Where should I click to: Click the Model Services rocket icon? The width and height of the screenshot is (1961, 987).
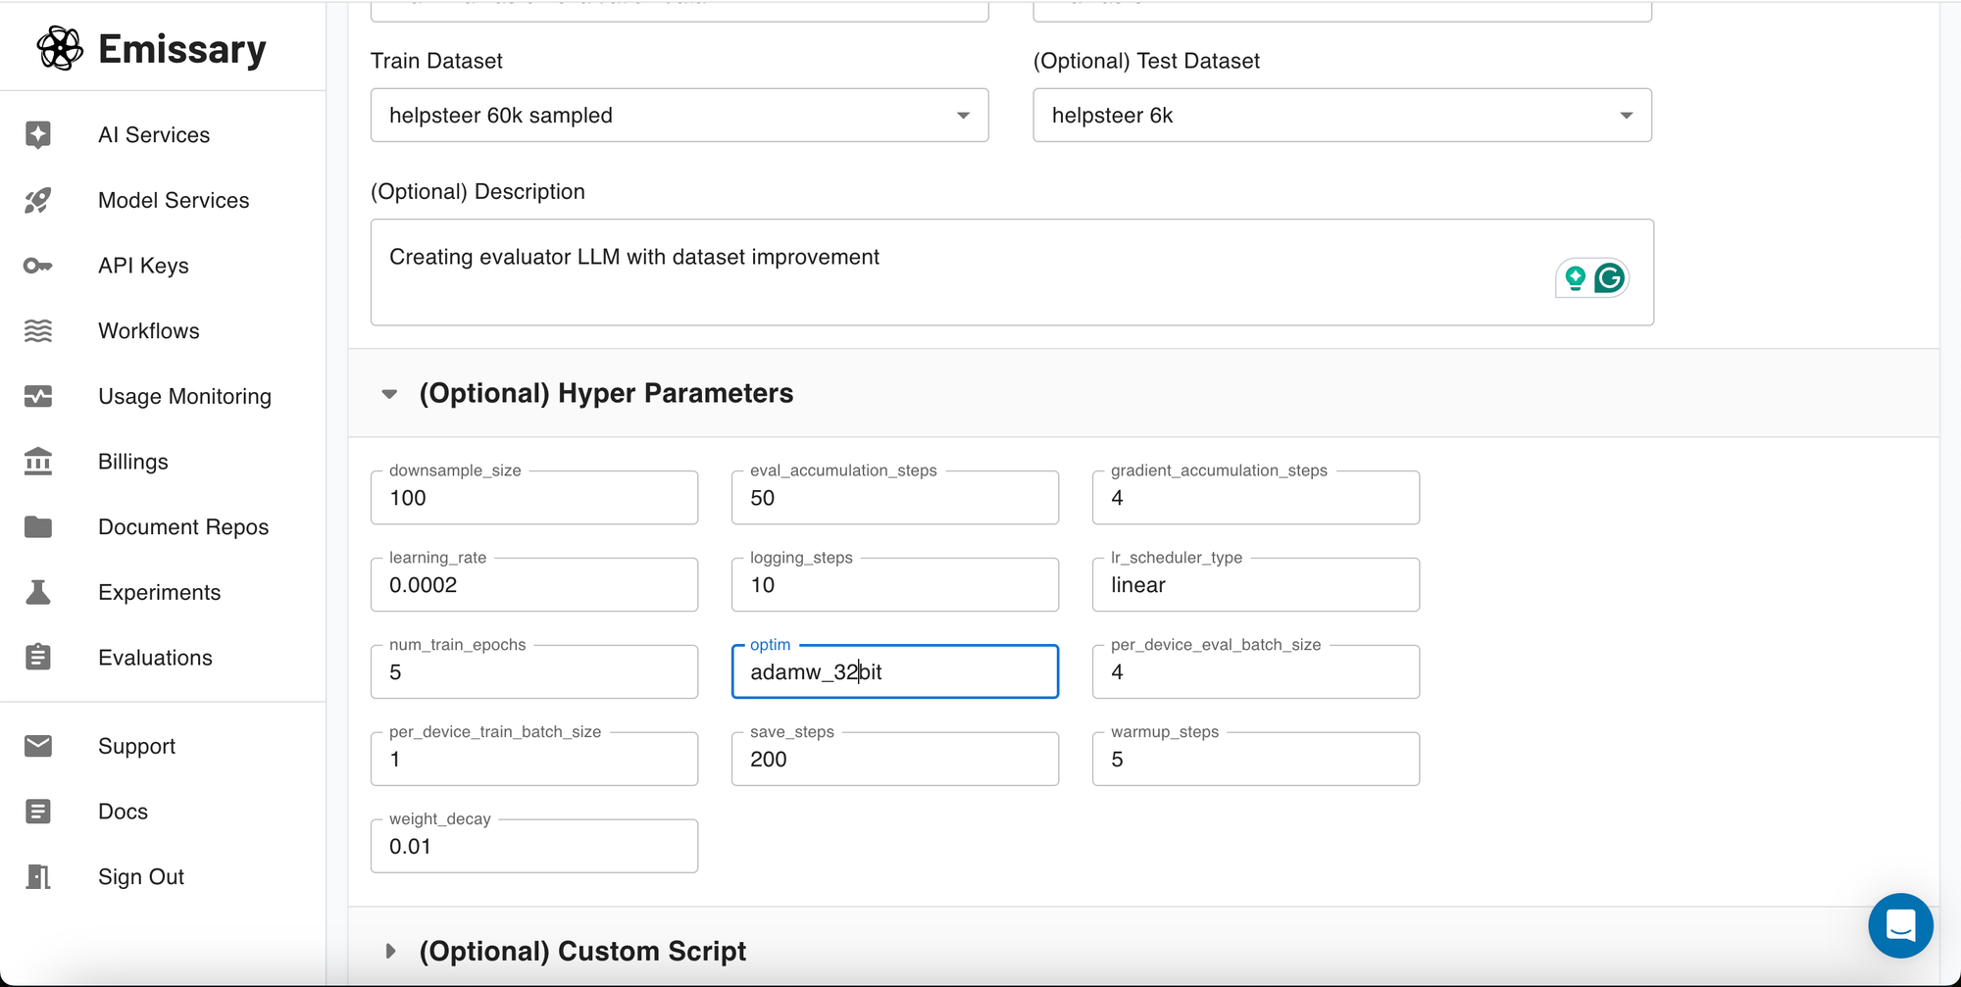click(x=38, y=200)
